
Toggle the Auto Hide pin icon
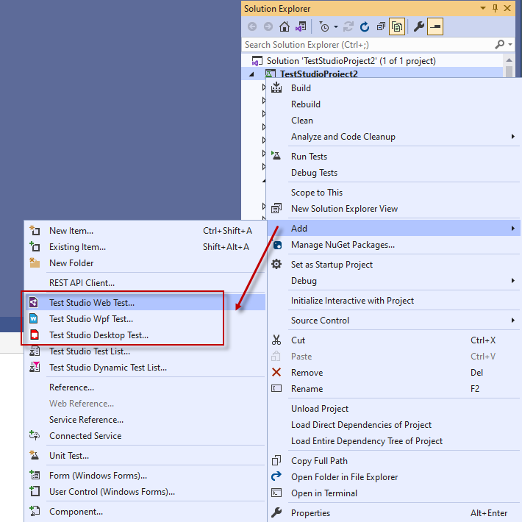(495, 8)
